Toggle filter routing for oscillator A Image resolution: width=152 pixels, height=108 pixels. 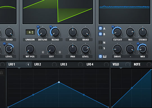[x=100, y=28]
